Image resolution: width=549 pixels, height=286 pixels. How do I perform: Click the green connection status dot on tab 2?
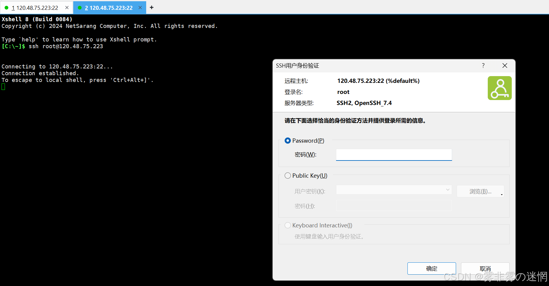(x=80, y=8)
